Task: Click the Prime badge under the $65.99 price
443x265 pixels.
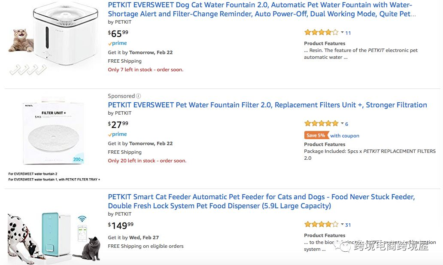Action: point(117,43)
